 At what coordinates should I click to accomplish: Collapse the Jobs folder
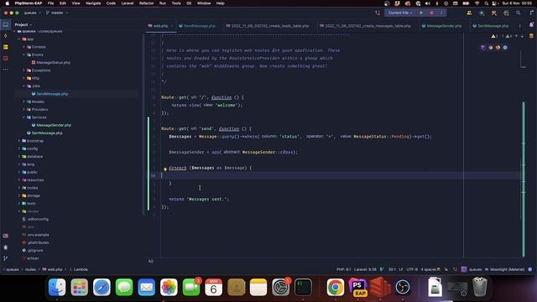pyautogui.click(x=24, y=86)
